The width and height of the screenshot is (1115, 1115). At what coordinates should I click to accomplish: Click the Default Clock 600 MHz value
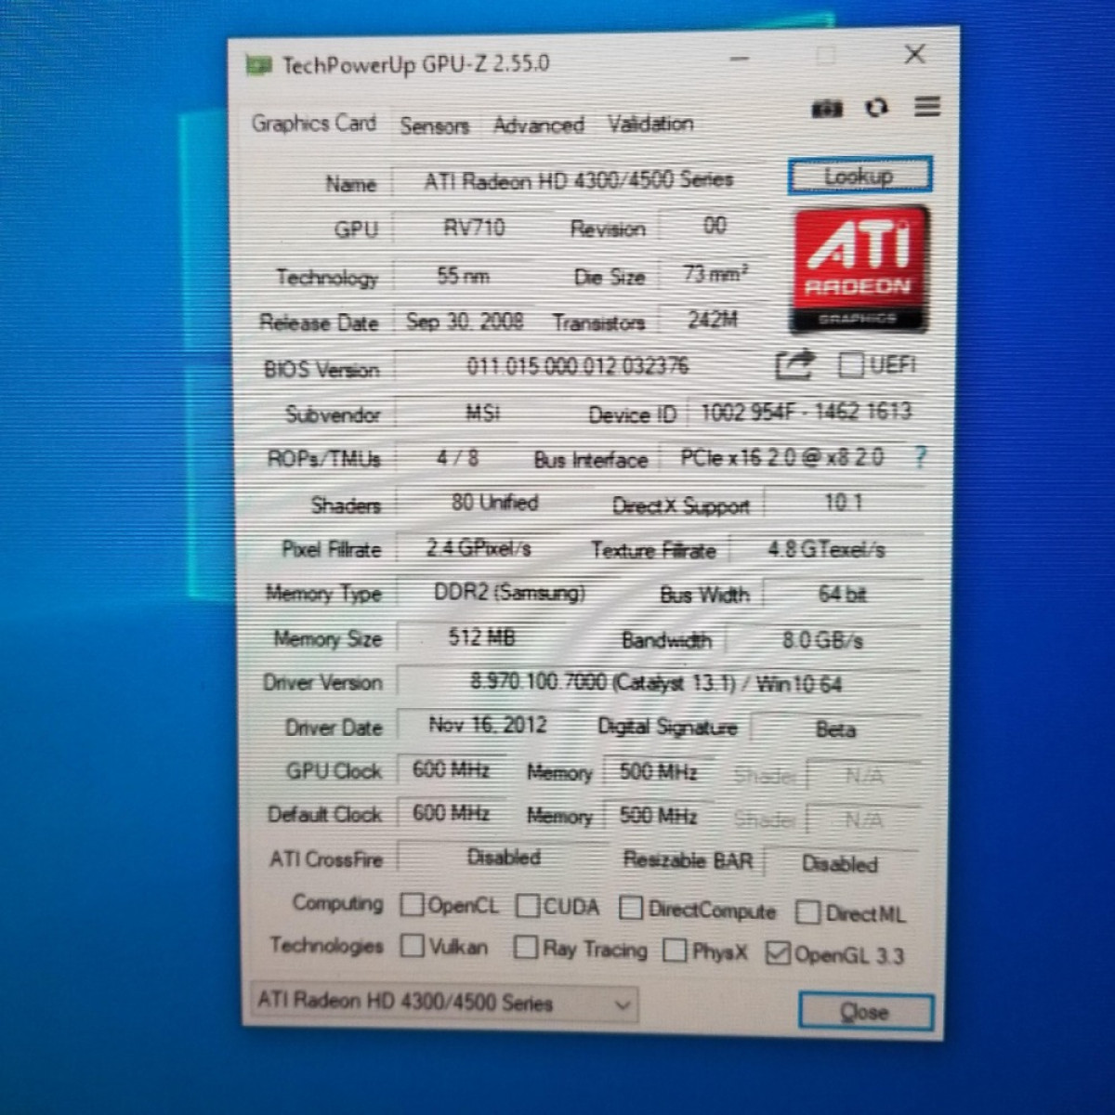tap(452, 813)
